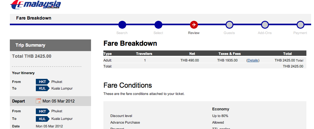
Task: Click the red Review airplane step icon
Action: pos(194,25)
